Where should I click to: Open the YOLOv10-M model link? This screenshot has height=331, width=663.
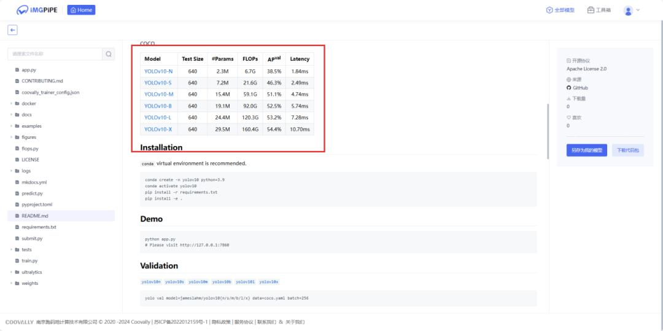pyautogui.click(x=158, y=95)
